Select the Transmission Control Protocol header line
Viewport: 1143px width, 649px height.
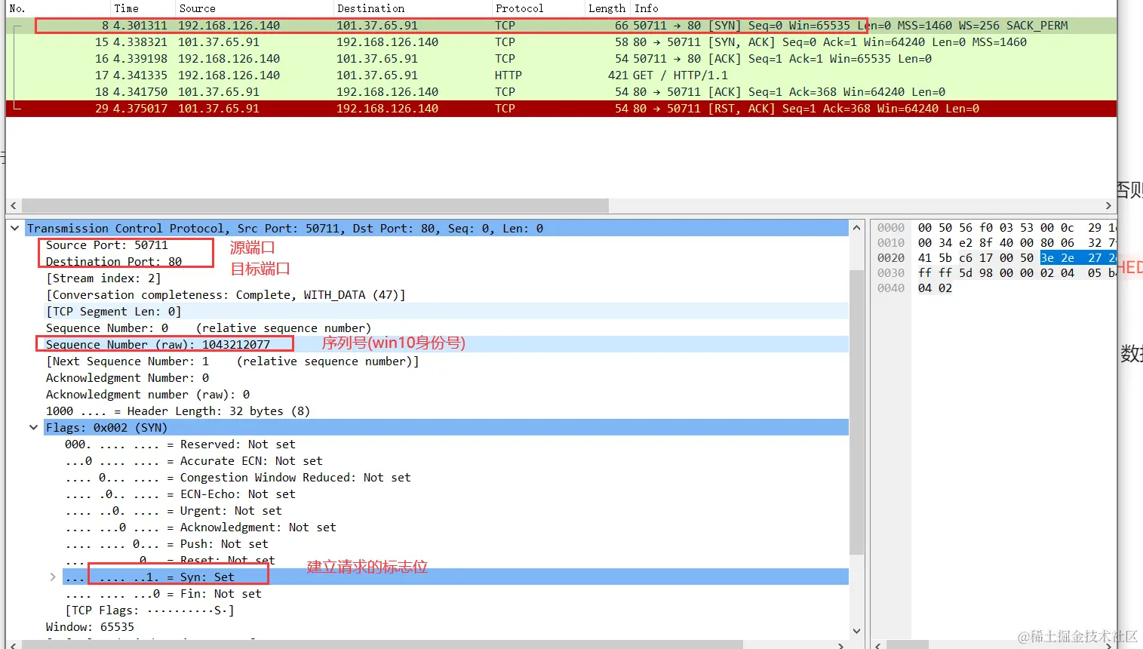(x=438, y=228)
